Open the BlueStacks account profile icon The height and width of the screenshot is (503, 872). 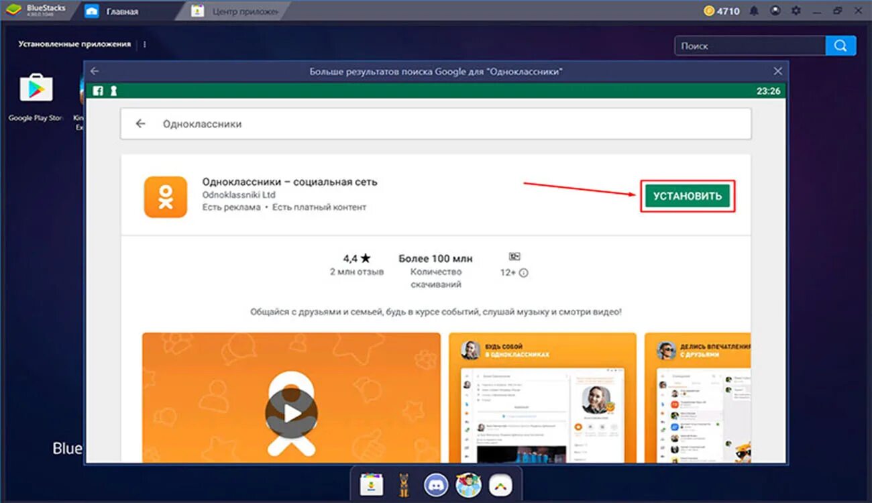[x=775, y=11]
